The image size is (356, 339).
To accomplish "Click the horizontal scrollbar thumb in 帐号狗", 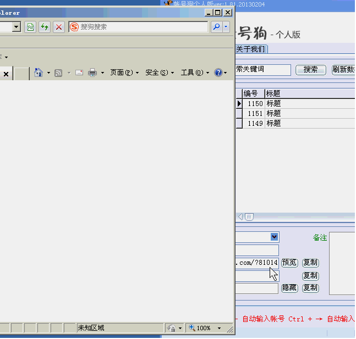I will tap(249, 217).
